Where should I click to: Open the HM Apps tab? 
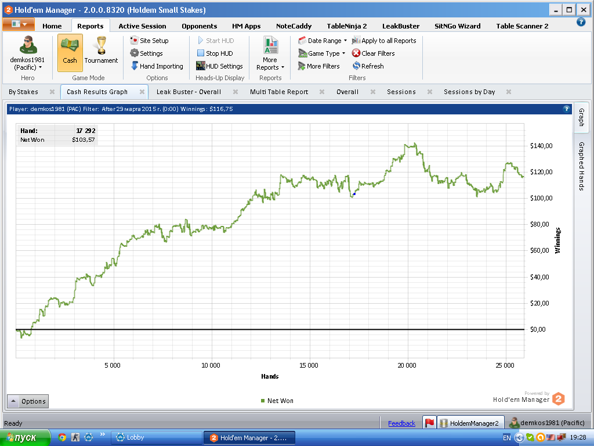click(246, 26)
